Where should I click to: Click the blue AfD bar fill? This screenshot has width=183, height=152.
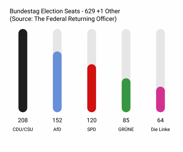[x=57, y=81]
